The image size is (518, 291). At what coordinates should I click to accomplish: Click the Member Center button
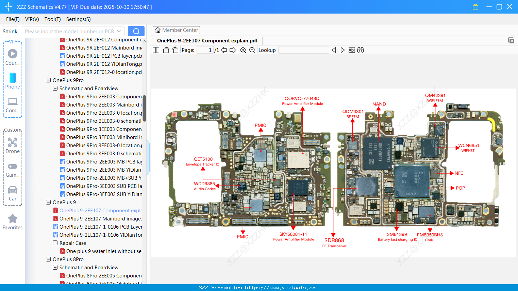tap(176, 30)
